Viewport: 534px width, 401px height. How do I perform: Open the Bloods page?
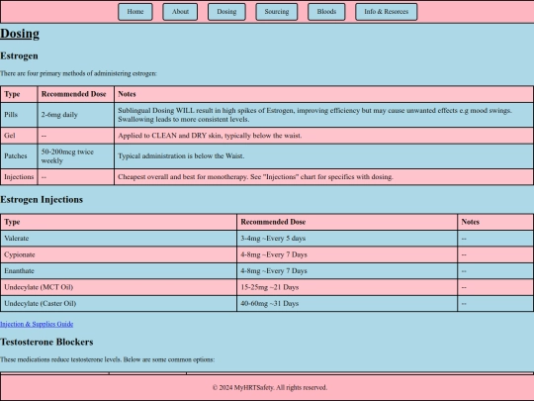[326, 12]
